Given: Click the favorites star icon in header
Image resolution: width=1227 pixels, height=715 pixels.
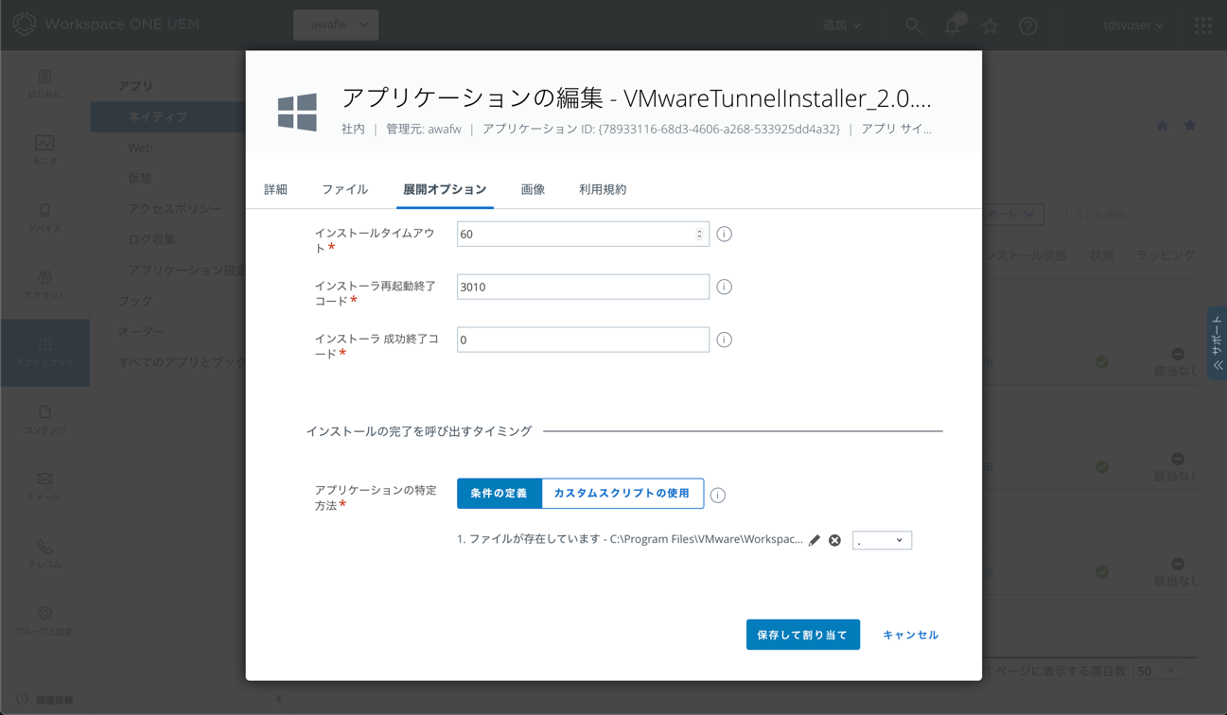Looking at the screenshot, I should (x=990, y=26).
